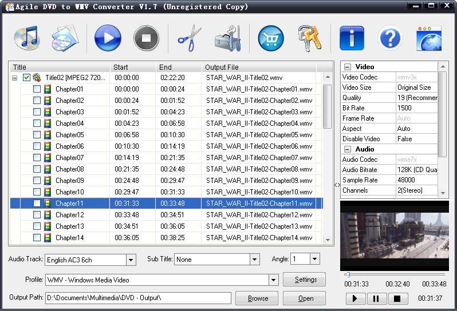This screenshot has height=311, width=457.
Task: Select the Chapter10 row
Action: coord(167,192)
